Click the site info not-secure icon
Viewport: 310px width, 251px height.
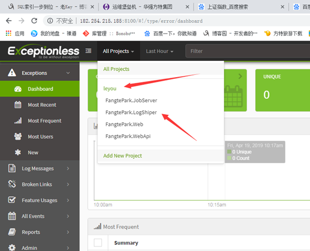click(50, 21)
